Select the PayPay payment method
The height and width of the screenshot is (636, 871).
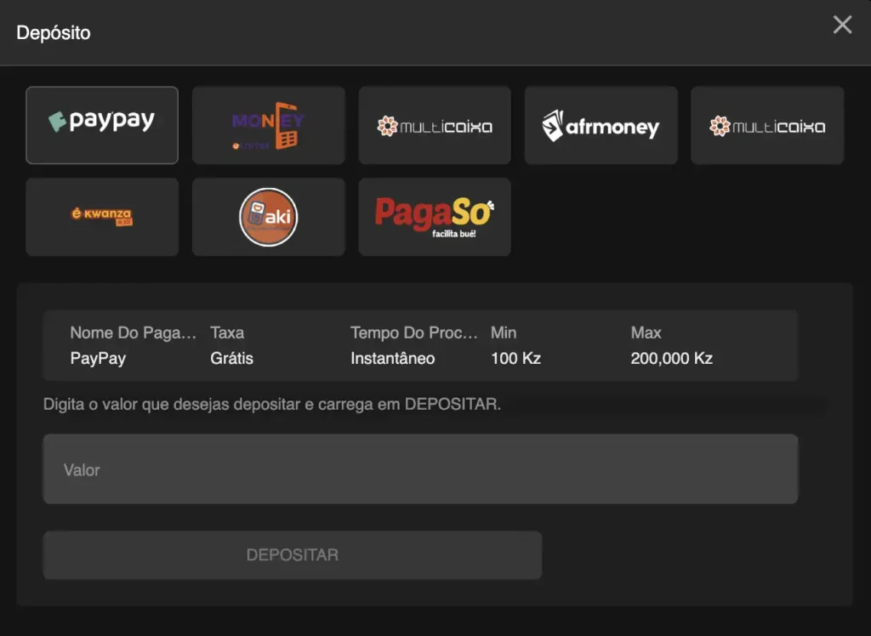click(x=102, y=125)
